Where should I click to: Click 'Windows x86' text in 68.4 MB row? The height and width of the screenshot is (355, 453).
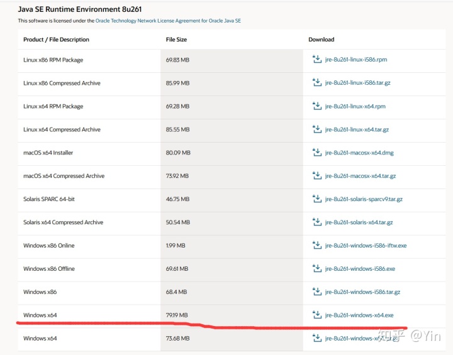(x=40, y=292)
